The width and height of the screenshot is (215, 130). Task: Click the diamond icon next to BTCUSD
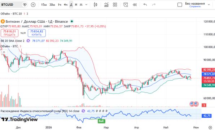(x=25, y=5)
